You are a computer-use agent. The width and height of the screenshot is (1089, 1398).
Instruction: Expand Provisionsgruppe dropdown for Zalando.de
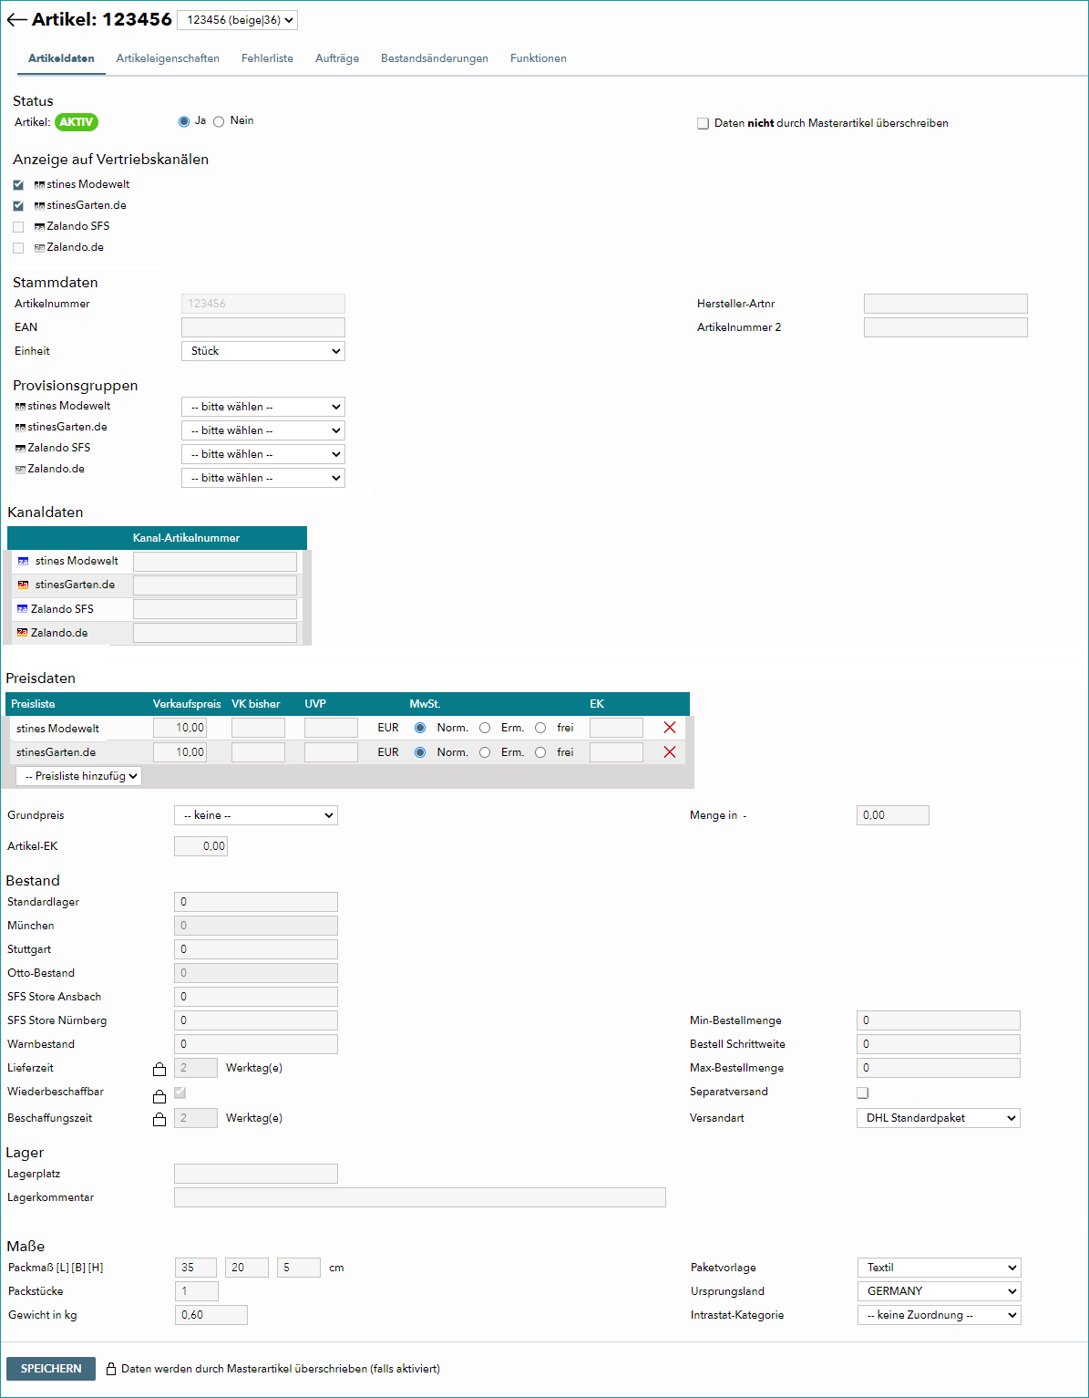pos(263,478)
